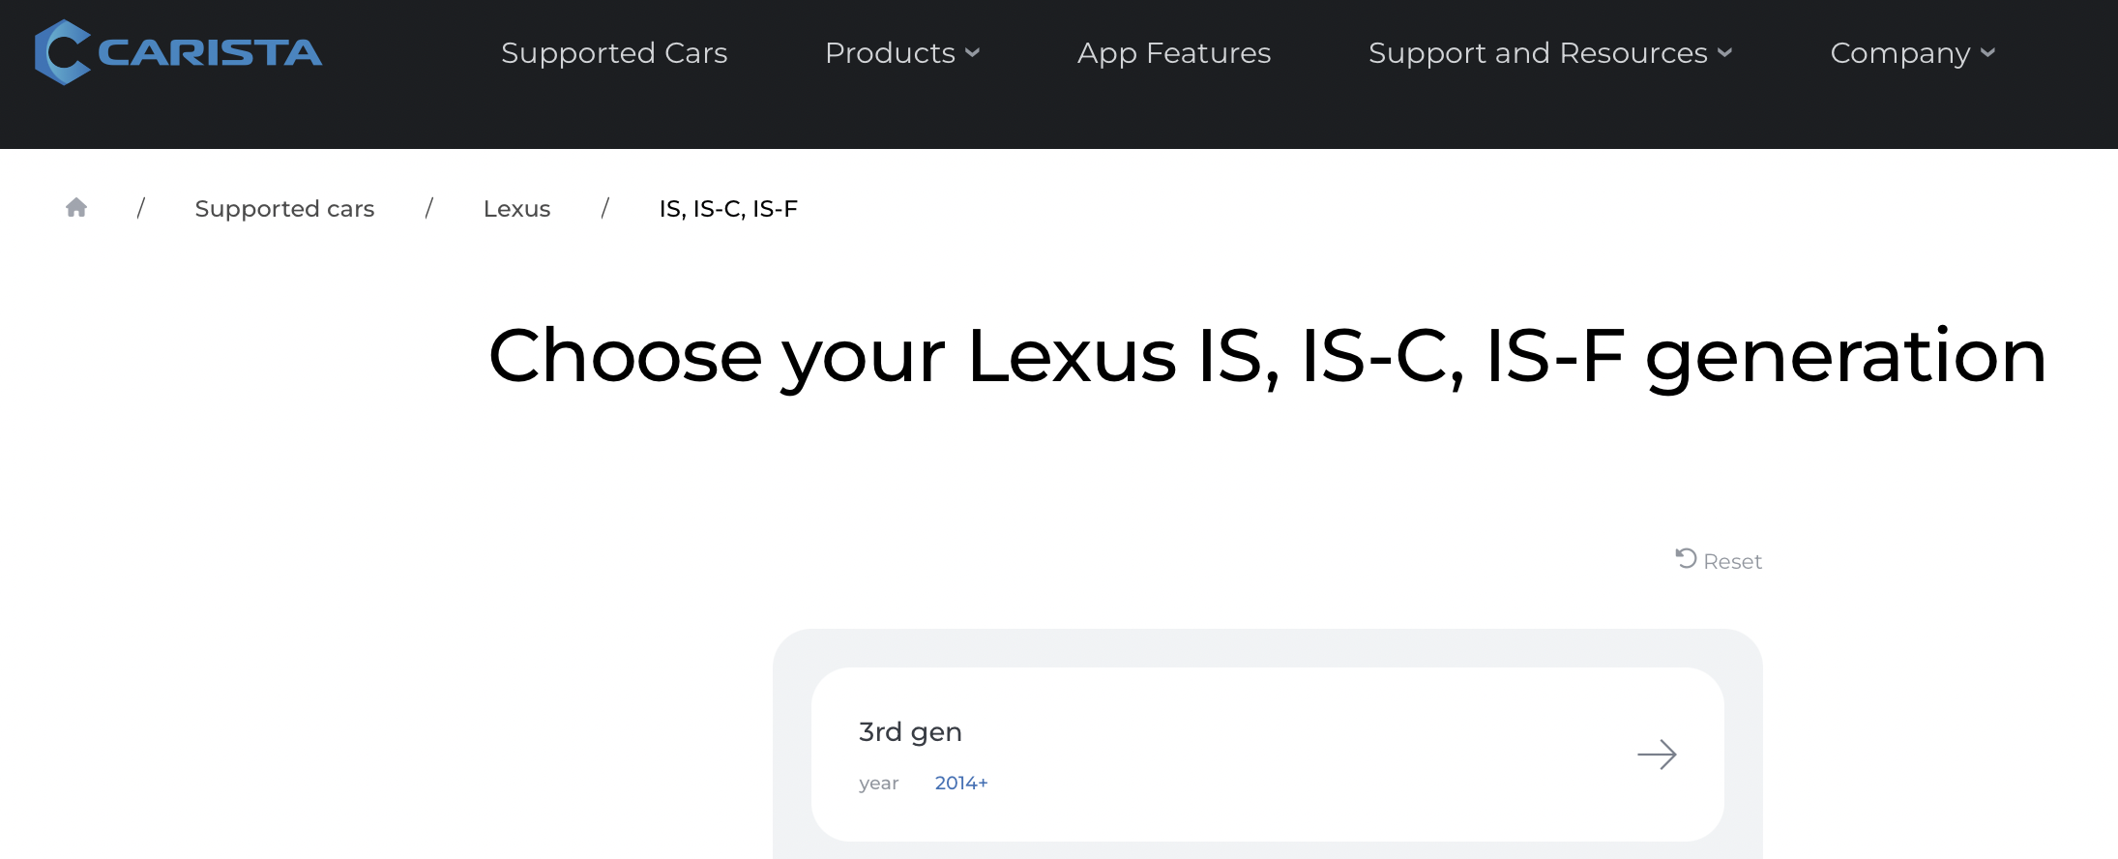Click the 2014+ year value

click(x=960, y=784)
